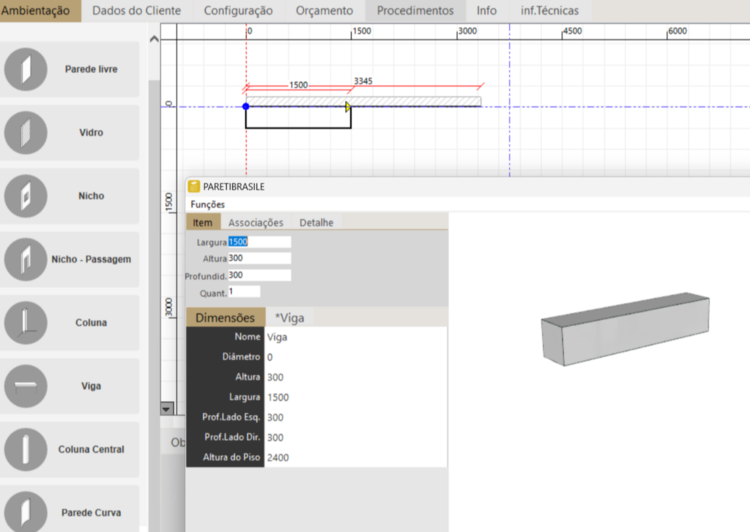Viewport: 750px width, 532px height.
Task: Click the Vidro glass icon
Action: 25,133
